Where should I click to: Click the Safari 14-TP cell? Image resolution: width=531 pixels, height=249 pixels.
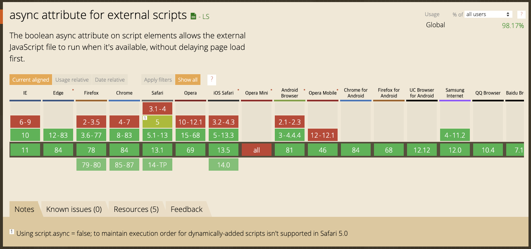tap(157, 165)
